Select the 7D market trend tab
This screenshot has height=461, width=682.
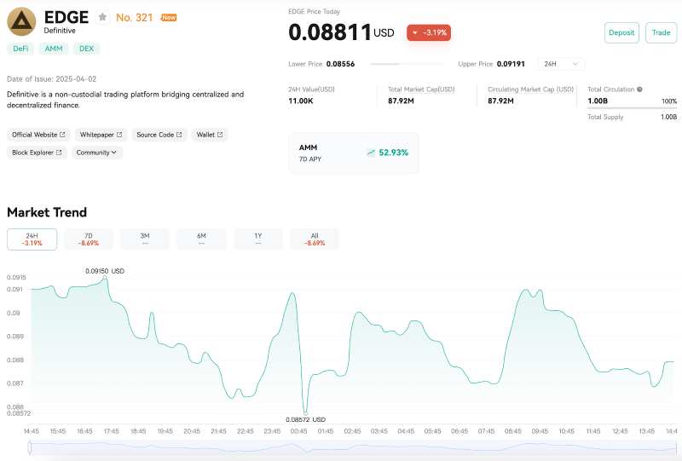pos(89,239)
